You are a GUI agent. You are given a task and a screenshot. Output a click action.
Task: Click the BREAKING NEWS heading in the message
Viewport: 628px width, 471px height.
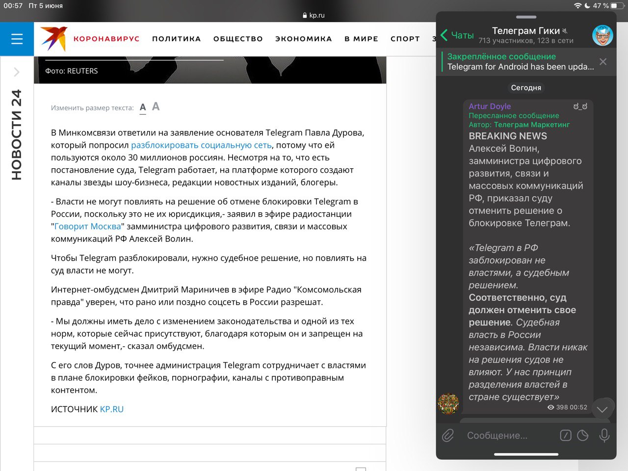(508, 136)
